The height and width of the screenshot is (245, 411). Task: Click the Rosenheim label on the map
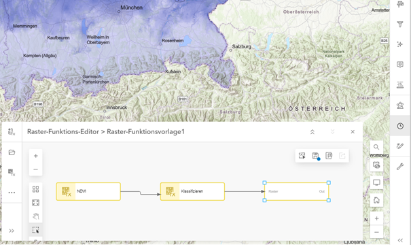[173, 41]
